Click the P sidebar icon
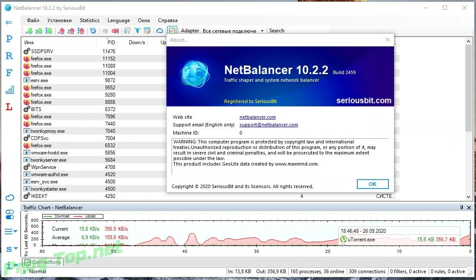Screen dimensions: 476x280 (9, 39)
